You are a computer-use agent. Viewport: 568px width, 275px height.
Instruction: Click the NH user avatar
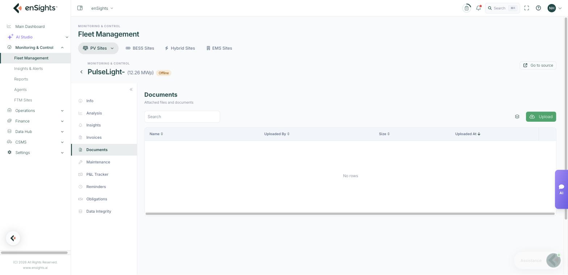[552, 8]
